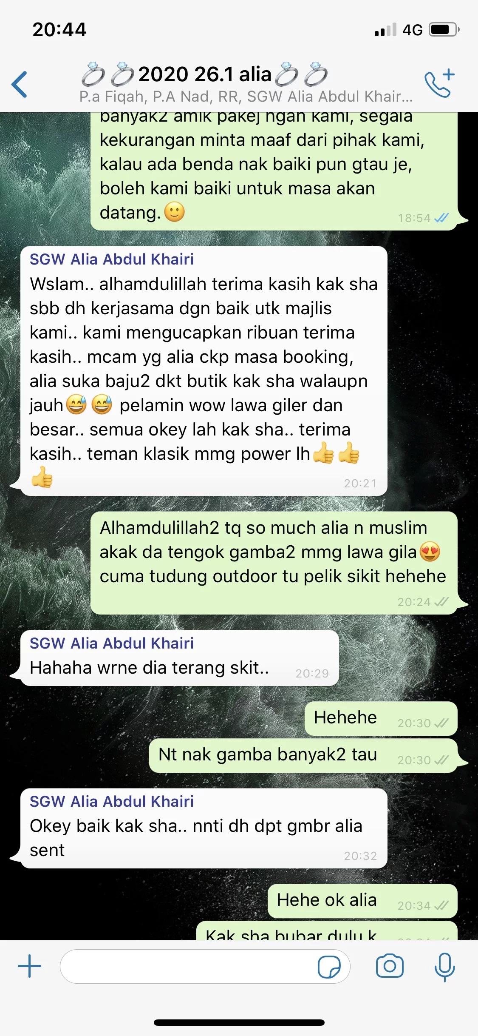Tap sender name above 'Wslam.. alhamdulillah' message
478x1036 pixels.
(112, 259)
